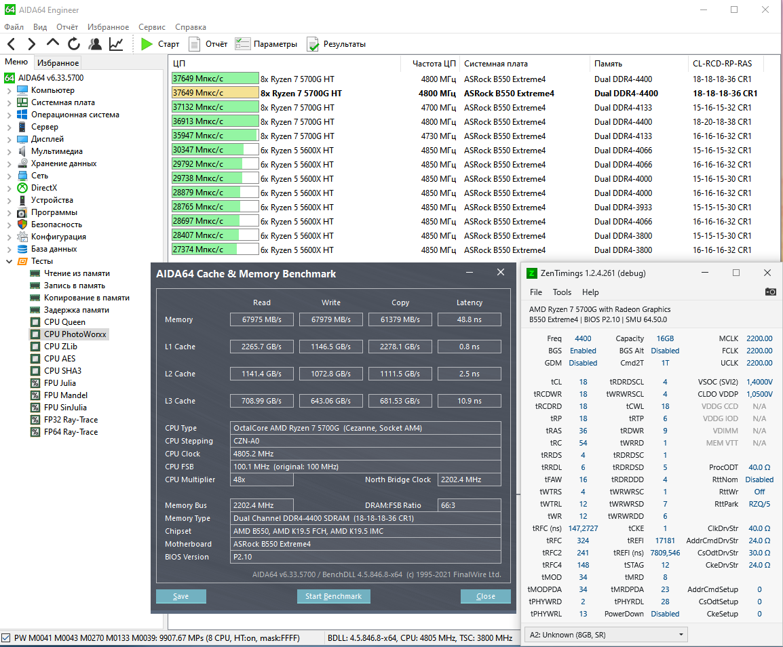Screen dimensions: 783x647
Task: Click the Отчёт toolbar button
Action: click(x=208, y=44)
